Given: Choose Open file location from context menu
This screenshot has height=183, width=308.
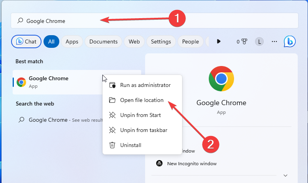Looking at the screenshot, I should tap(142, 100).
